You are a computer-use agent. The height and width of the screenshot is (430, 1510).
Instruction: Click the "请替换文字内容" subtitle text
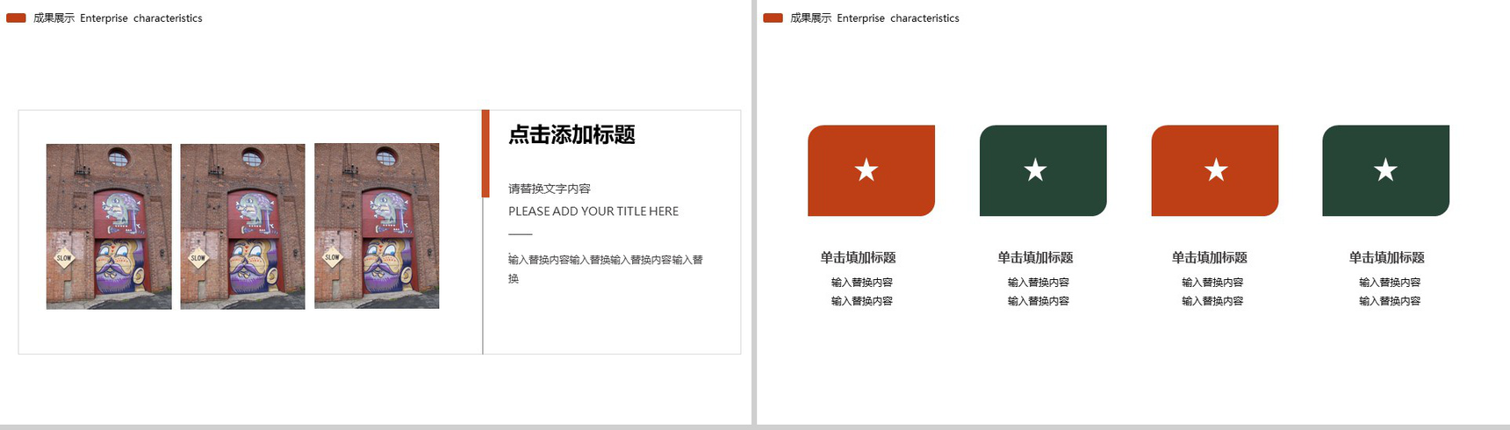(x=550, y=189)
